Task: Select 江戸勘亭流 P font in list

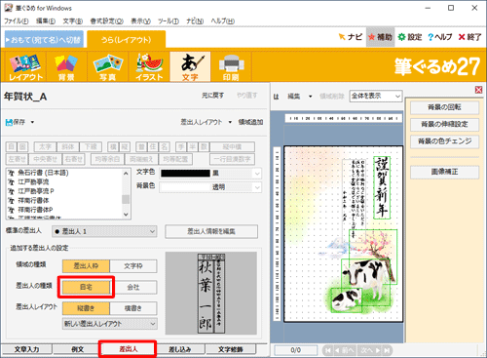Action: tap(36, 191)
